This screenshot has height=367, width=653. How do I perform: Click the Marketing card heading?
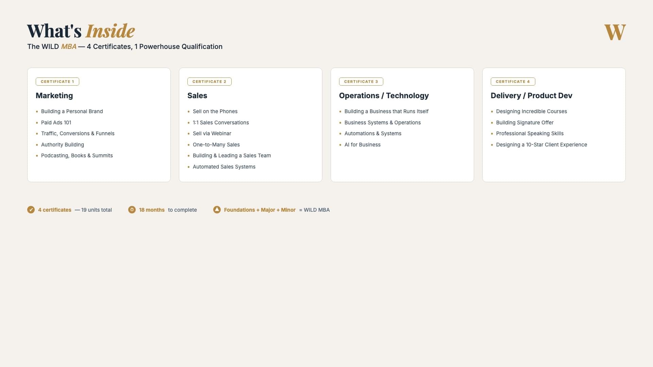point(54,95)
